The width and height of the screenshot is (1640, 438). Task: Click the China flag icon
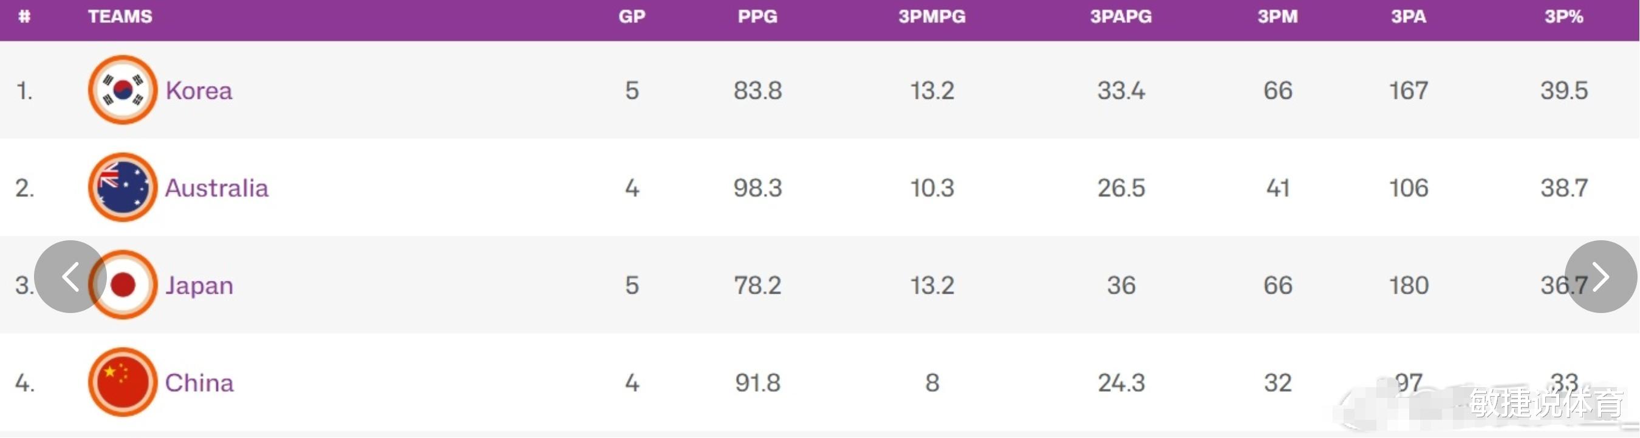click(x=122, y=382)
